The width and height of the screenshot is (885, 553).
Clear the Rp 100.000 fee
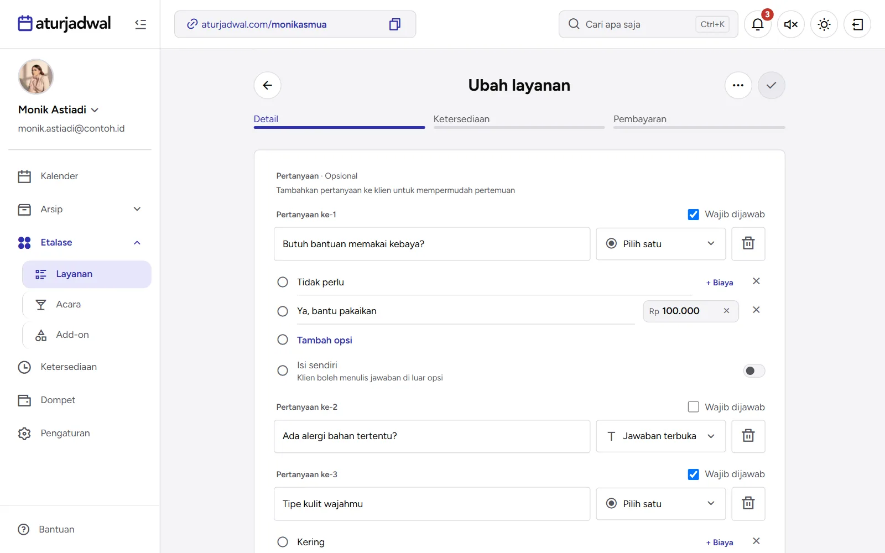[727, 311]
